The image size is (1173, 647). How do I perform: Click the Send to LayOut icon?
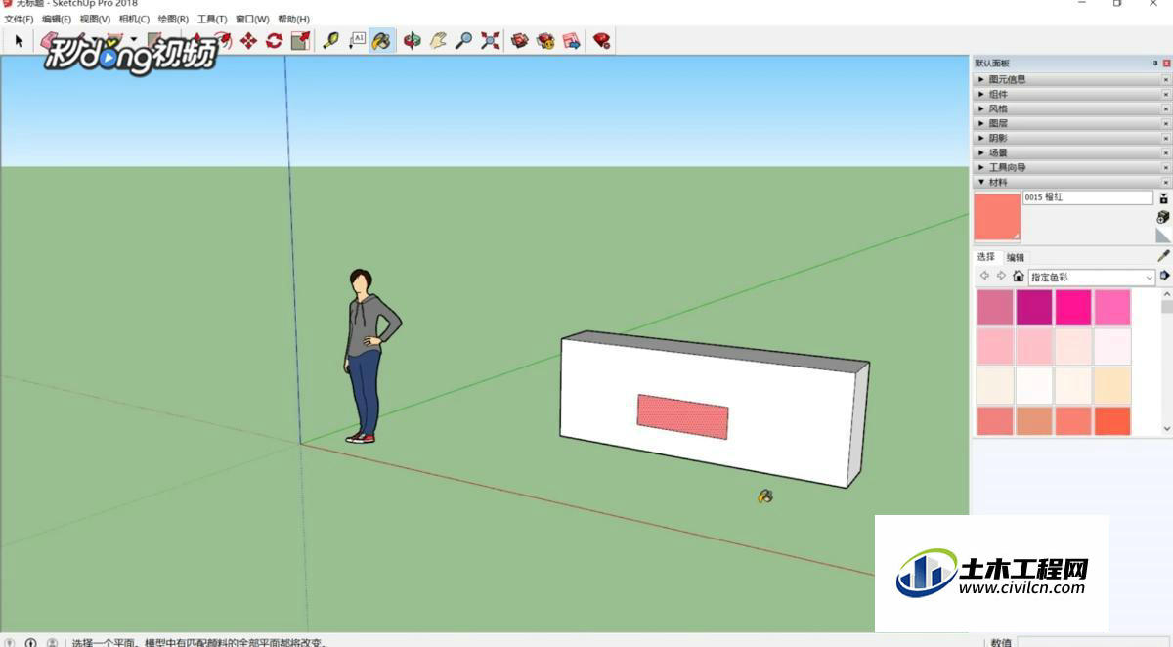pyautogui.click(x=572, y=41)
